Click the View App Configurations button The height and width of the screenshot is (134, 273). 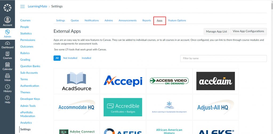[x=248, y=31]
